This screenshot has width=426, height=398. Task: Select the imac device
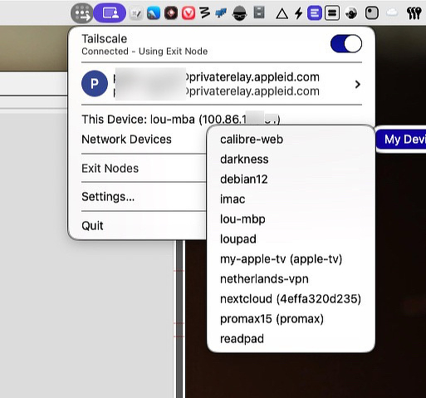(x=291, y=199)
